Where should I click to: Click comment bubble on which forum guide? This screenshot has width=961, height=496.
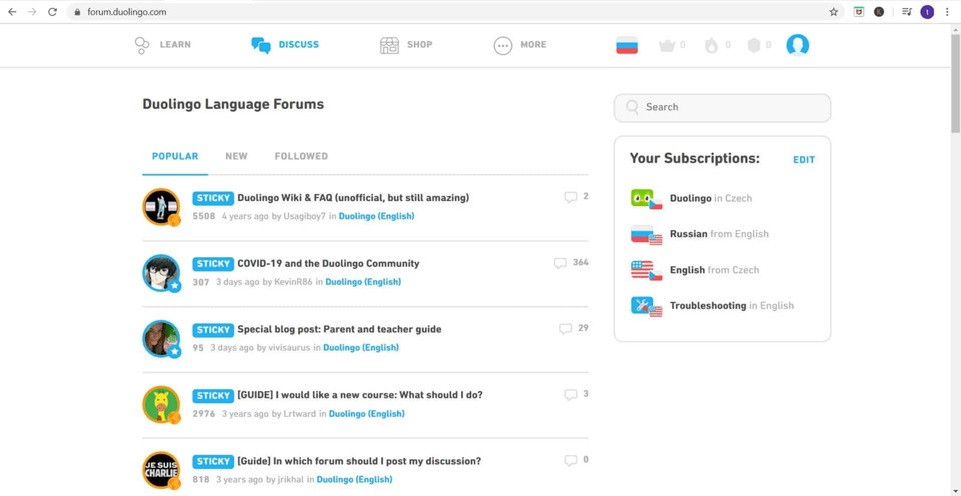(x=571, y=461)
